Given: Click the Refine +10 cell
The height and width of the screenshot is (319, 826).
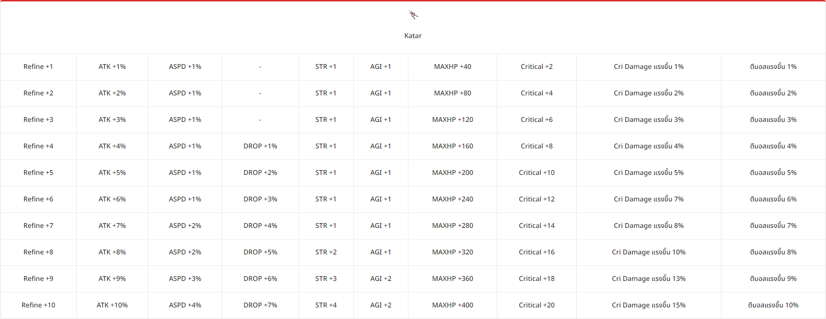Looking at the screenshot, I should (x=38, y=305).
